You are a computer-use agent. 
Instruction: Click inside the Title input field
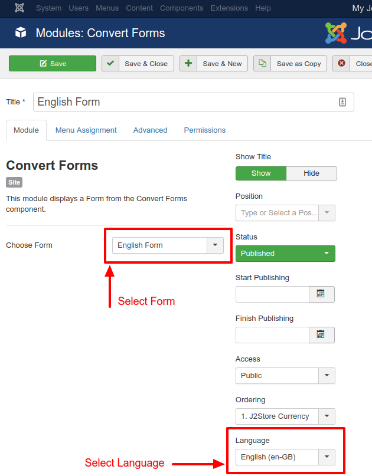click(177, 101)
